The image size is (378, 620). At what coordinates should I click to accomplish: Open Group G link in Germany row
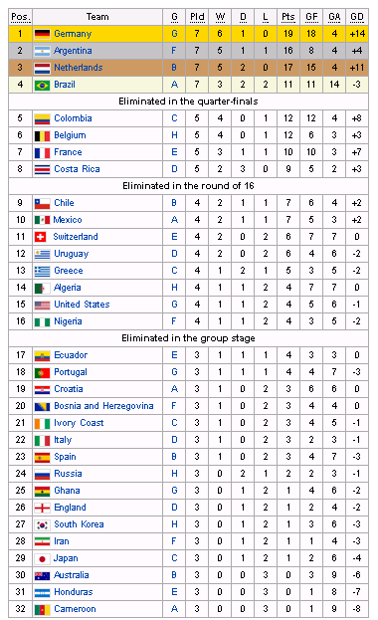coord(174,34)
